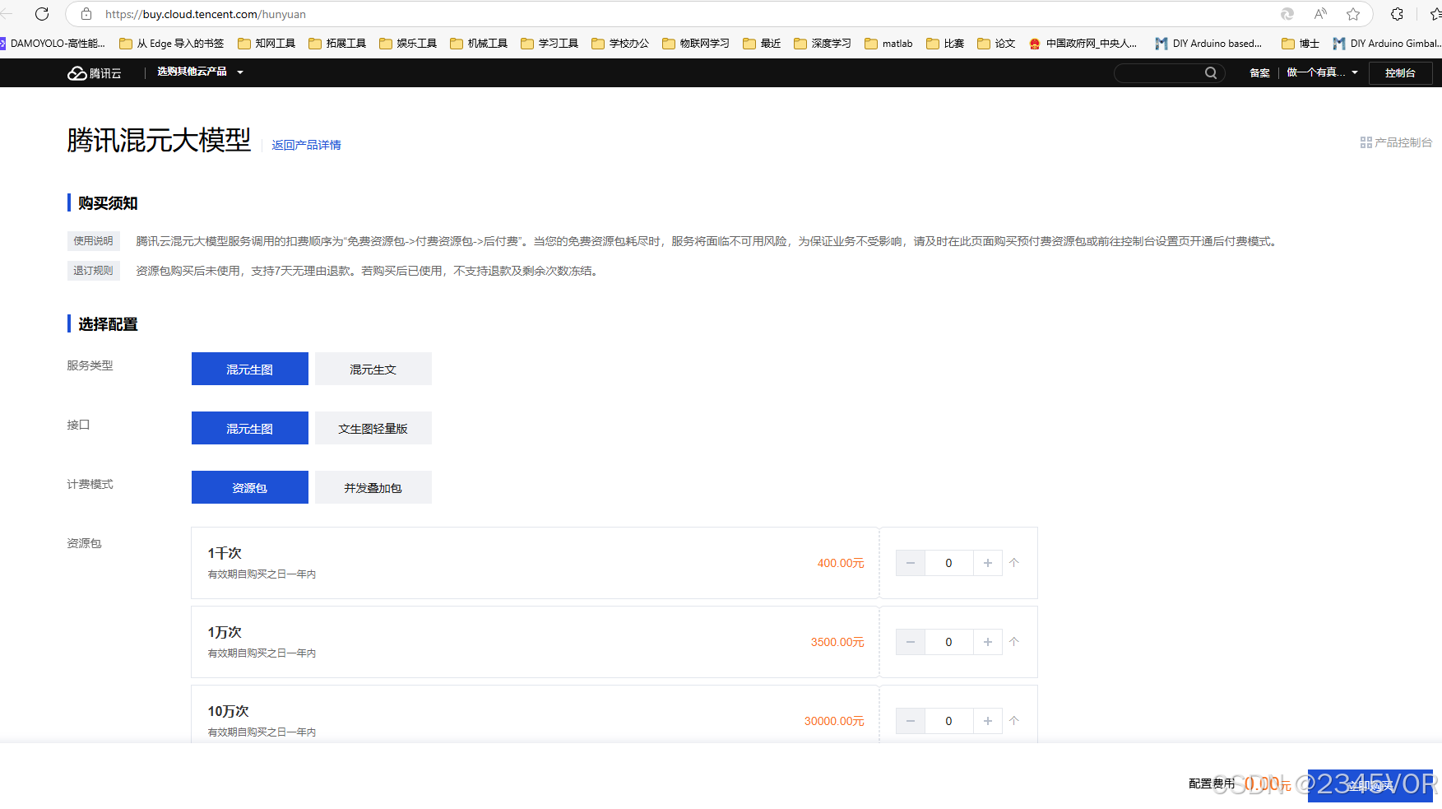
Task: Open the 物联网学习 bookmark folder
Action: click(x=696, y=44)
